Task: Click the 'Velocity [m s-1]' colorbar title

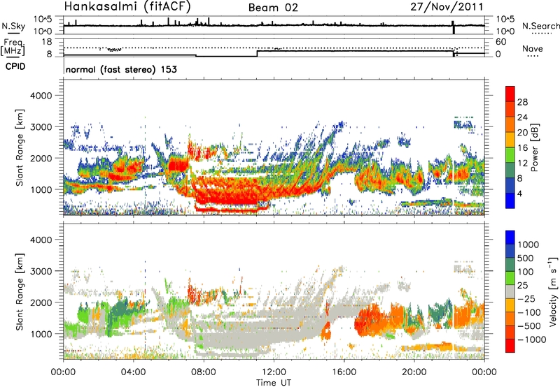Action: coord(553,291)
